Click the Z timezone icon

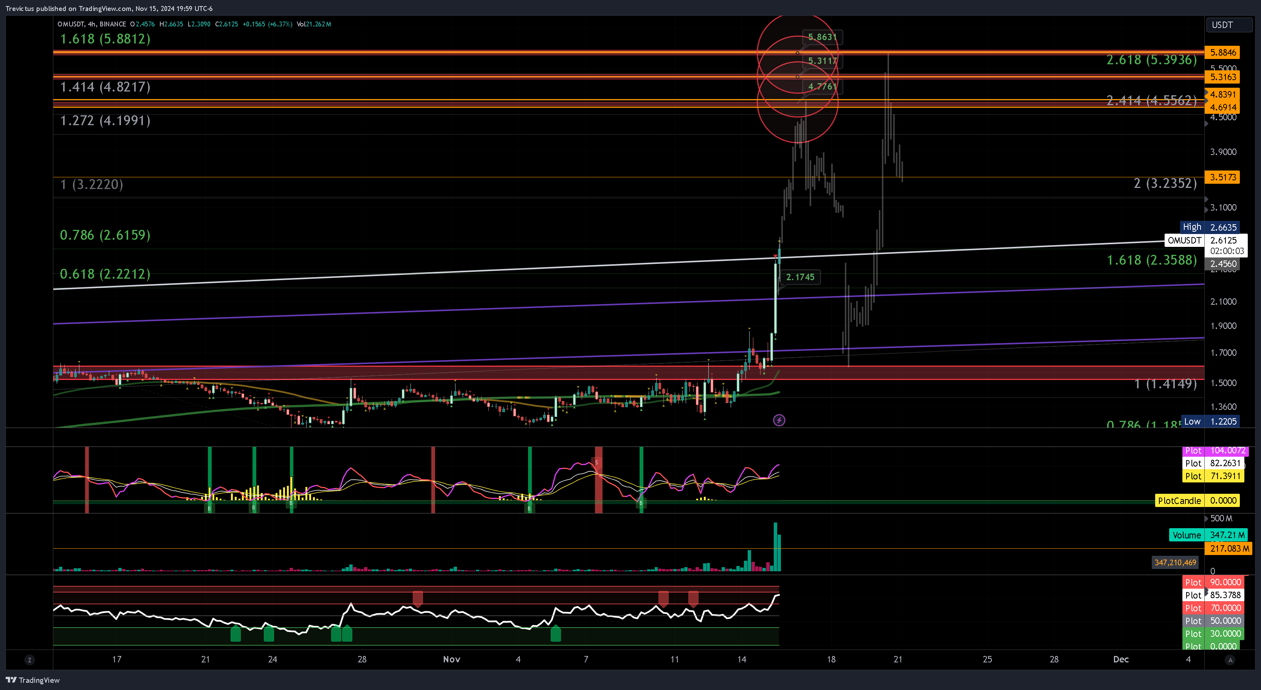tap(29, 660)
